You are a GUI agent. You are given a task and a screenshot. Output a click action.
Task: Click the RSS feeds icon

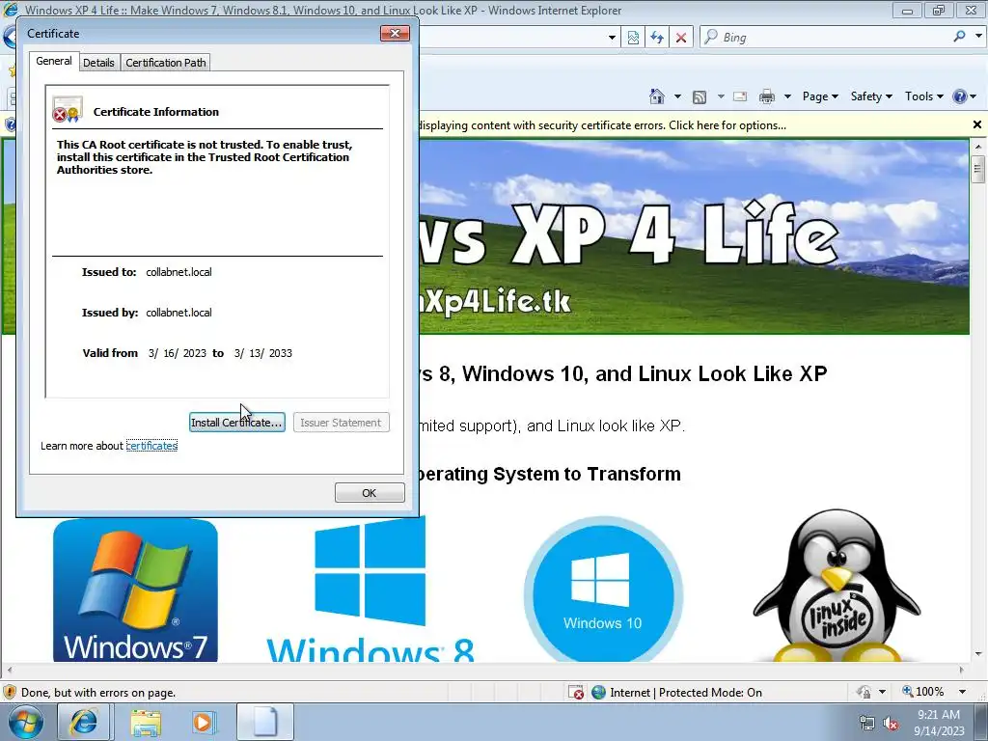pyautogui.click(x=700, y=96)
